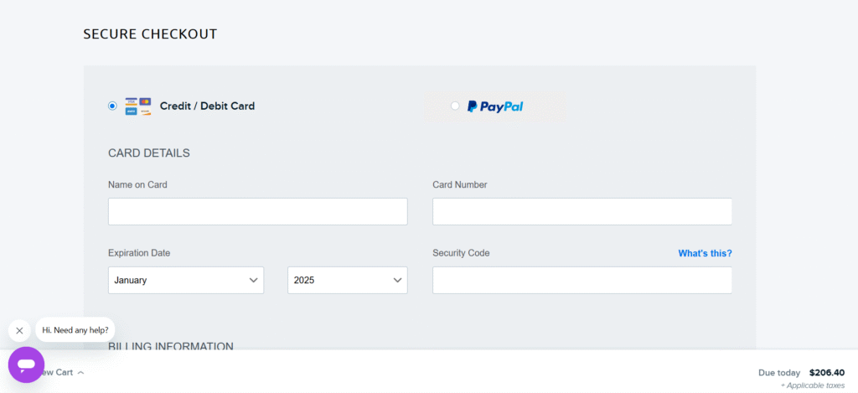The width and height of the screenshot is (858, 393).
Task: Choose the PayPal radio button
Action: tap(455, 106)
